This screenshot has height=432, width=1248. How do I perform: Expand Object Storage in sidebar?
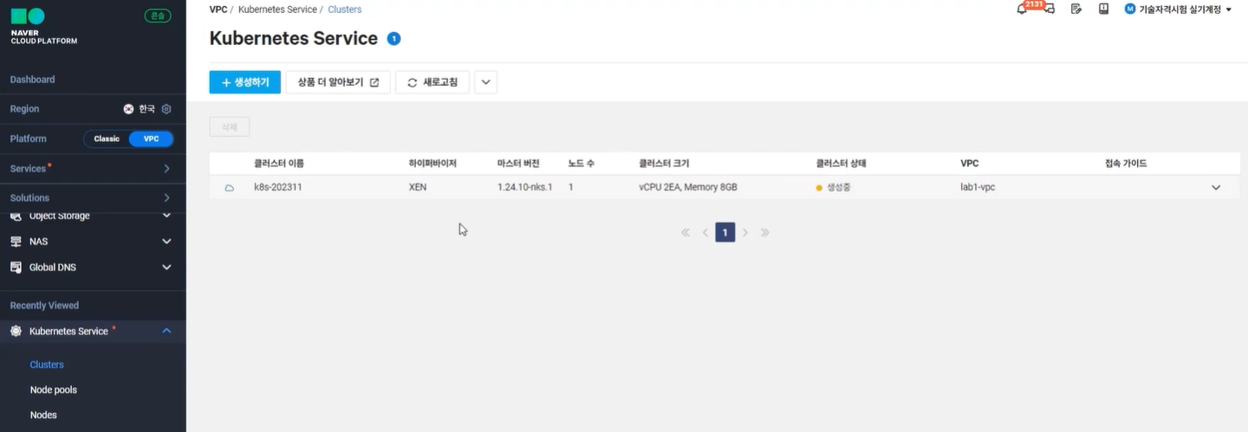(166, 216)
